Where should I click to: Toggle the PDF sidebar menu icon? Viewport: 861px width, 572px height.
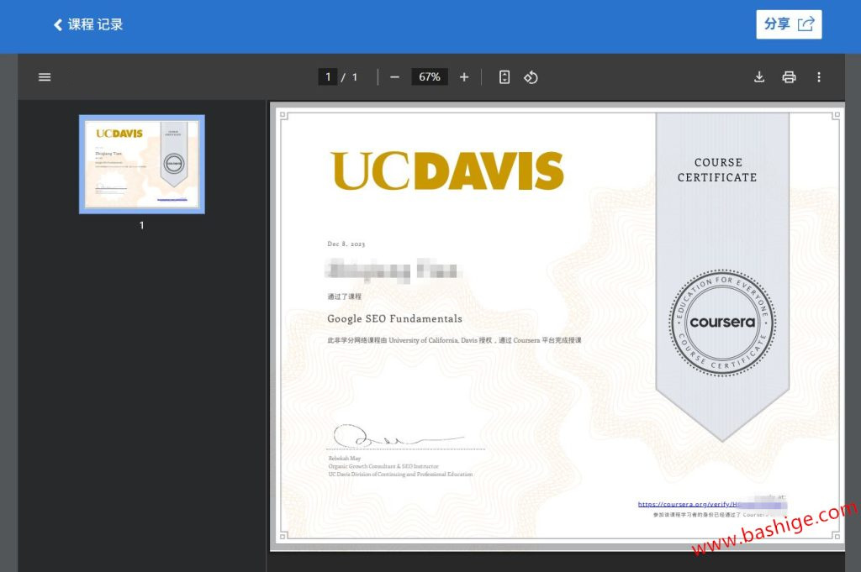point(45,77)
